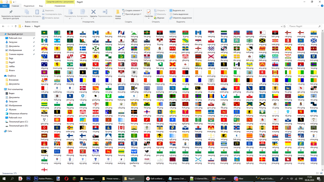Open the Quick Access Toolbar customize dropdown
Viewport: 324px width, 182px height.
pyautogui.click(x=14, y=2)
